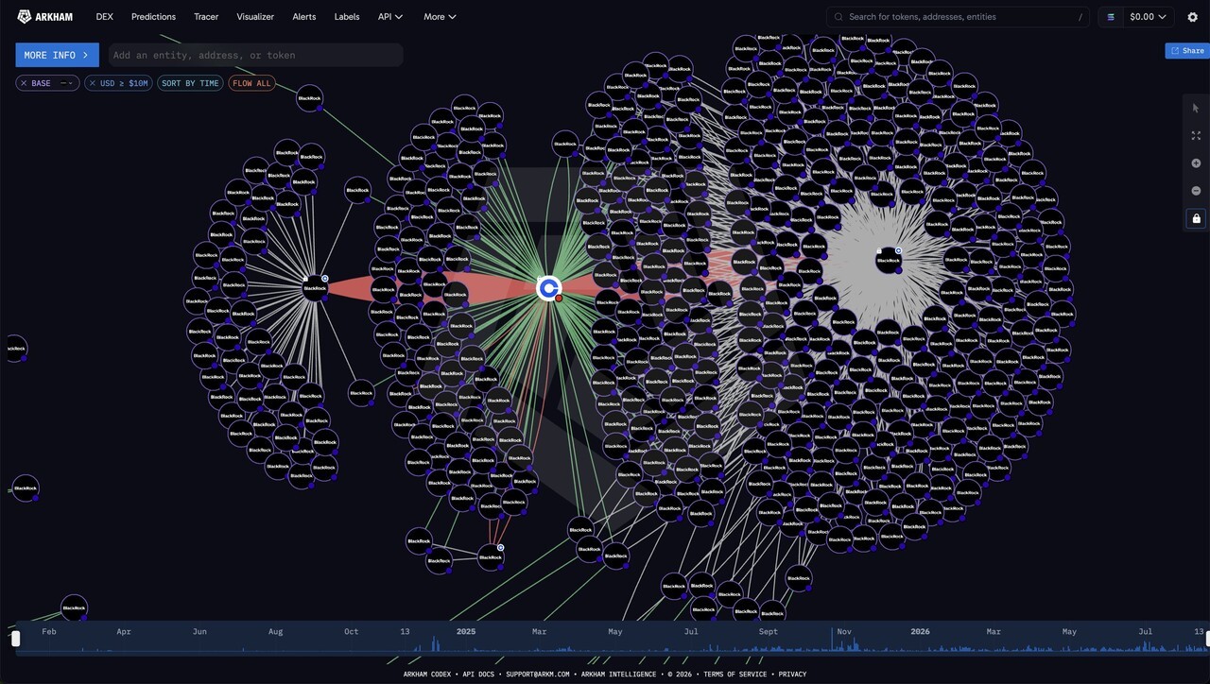This screenshot has width=1210, height=684.
Task: Click the Oct label on the timeline
Action: (351, 631)
